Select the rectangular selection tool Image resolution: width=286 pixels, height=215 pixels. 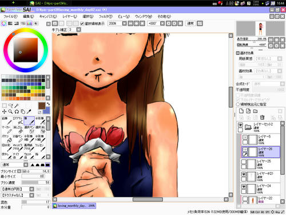pos(4,105)
